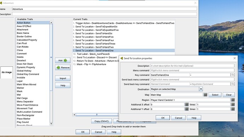Select Send To Location Discard row
Image resolution: width=244 pixels, height=137 pixels.
coord(96,57)
